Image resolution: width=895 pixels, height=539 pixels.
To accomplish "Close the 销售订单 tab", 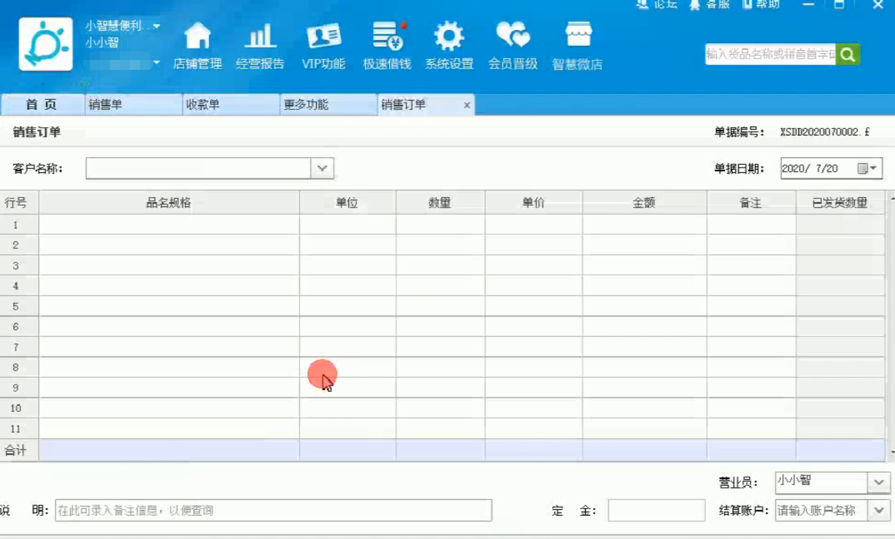I will pyautogui.click(x=465, y=104).
